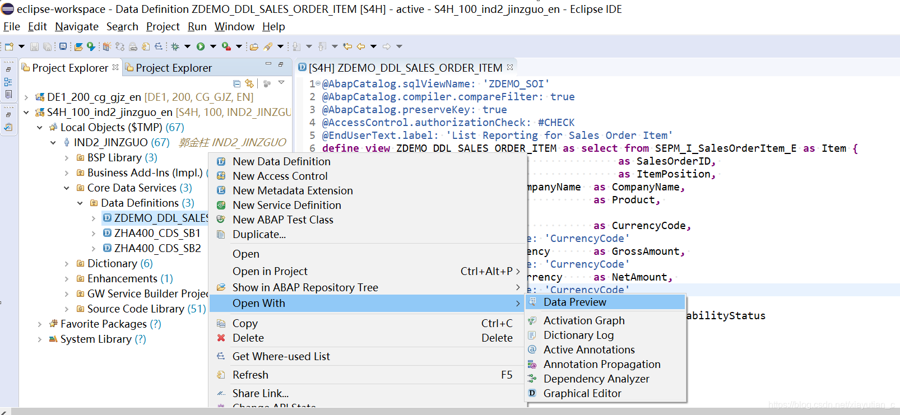Image resolution: width=900 pixels, height=415 pixels.
Task: Open the Project menu
Action: coord(163,26)
